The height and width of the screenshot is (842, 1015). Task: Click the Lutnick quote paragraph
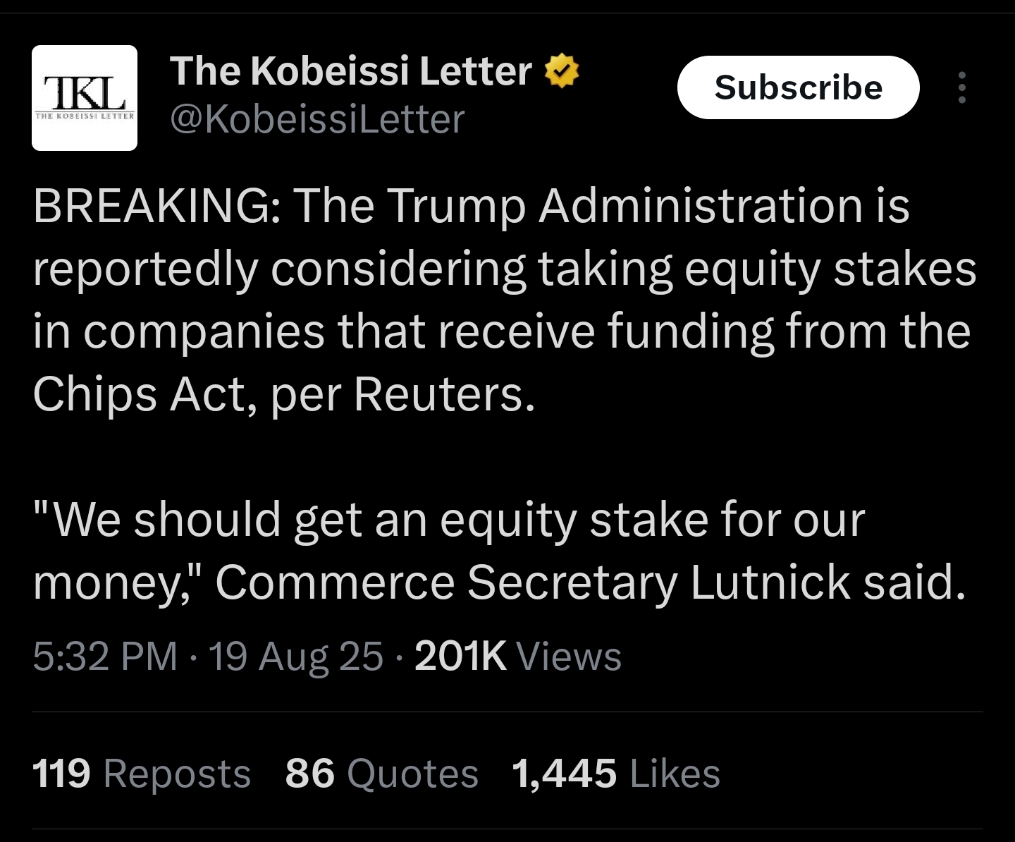(499, 551)
